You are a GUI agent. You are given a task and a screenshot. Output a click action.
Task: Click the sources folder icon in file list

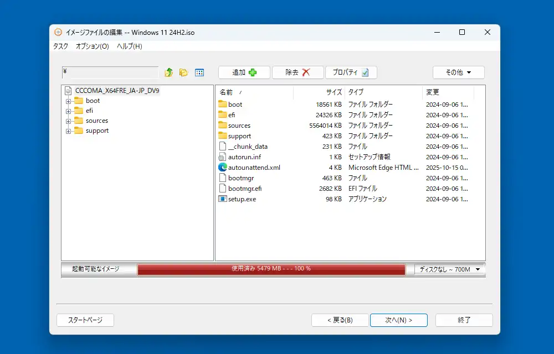point(223,125)
